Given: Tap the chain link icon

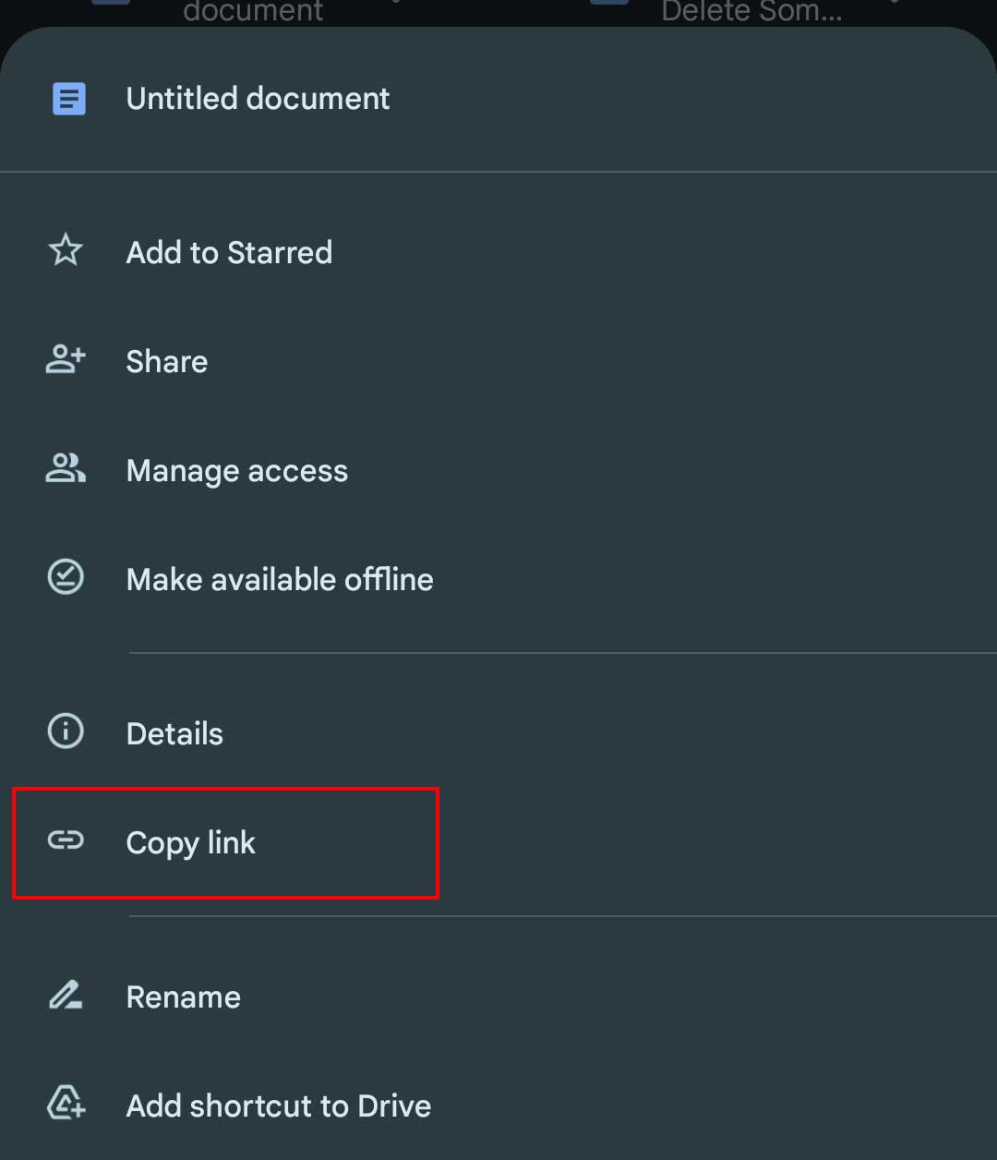Looking at the screenshot, I should point(66,840).
